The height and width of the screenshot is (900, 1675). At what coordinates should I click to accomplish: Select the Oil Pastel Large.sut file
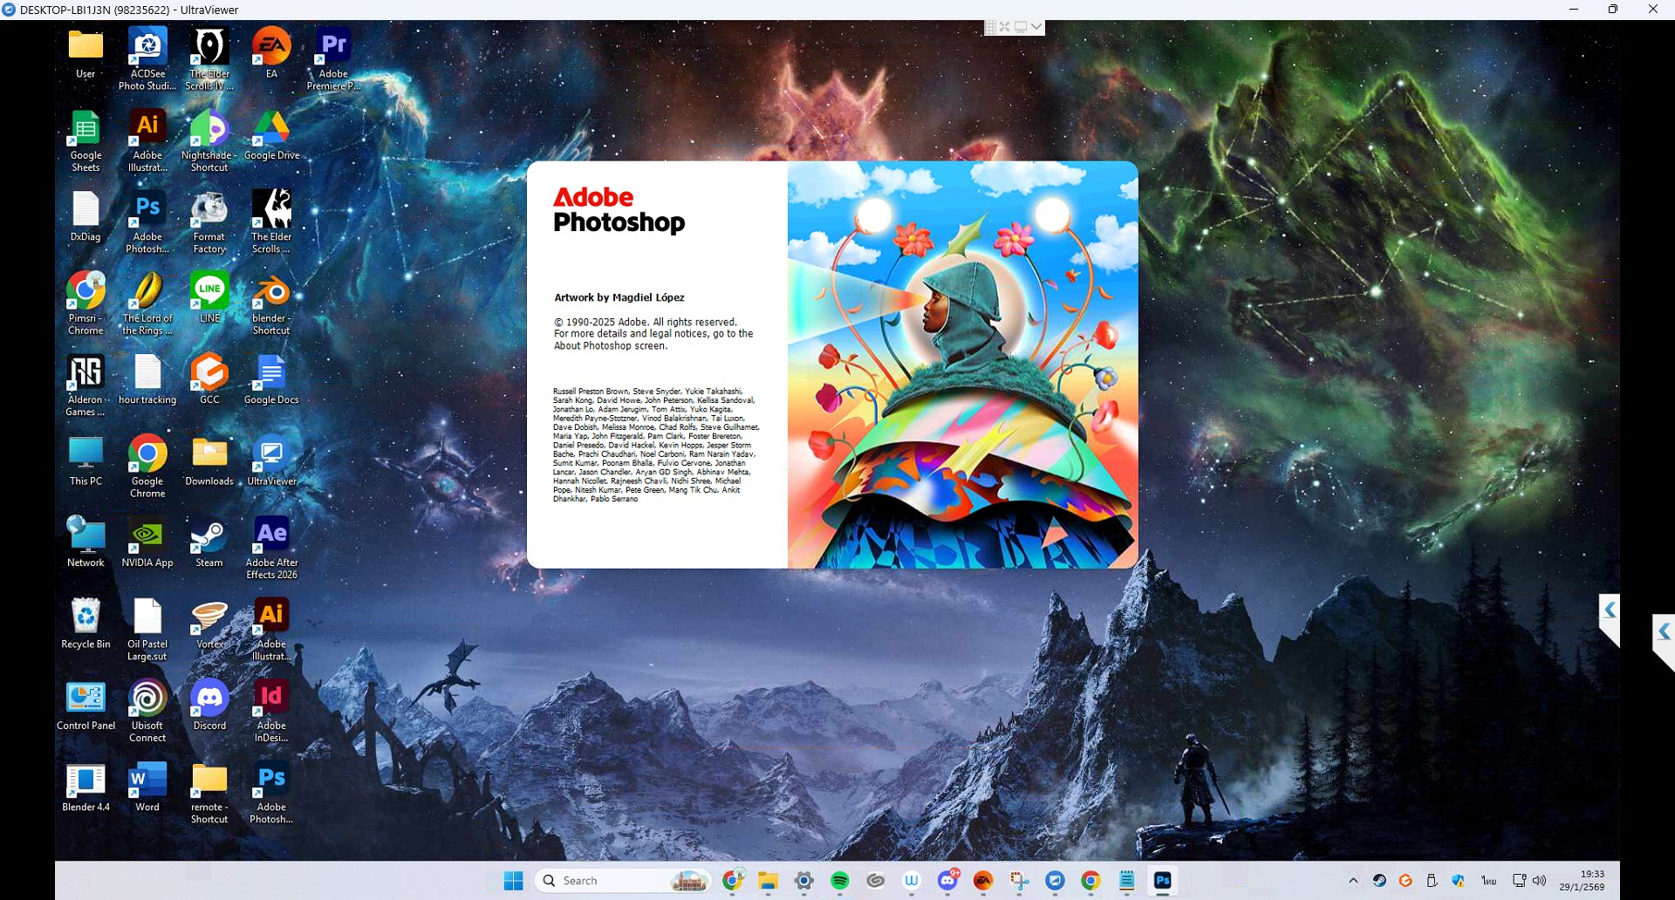pyautogui.click(x=147, y=629)
